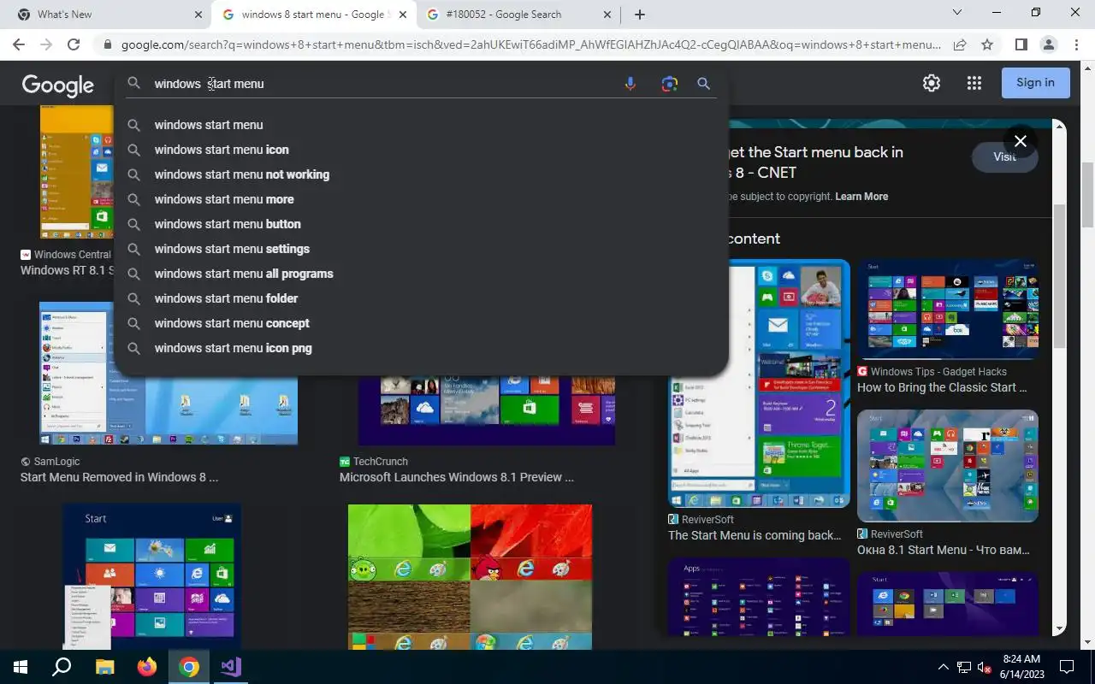
Task: Open 'The Start Menu is coming back' related image
Action: 759,384
